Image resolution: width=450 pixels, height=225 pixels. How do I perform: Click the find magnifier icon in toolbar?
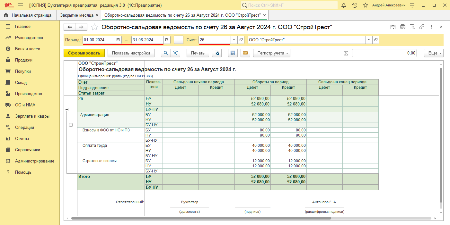click(166, 53)
